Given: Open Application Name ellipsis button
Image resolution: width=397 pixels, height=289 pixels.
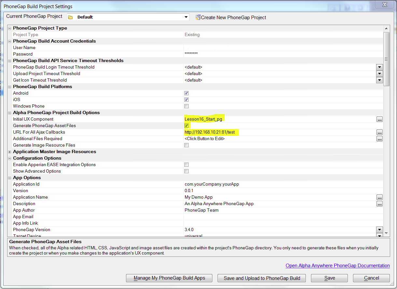Looking at the screenshot, I should tap(379, 197).
